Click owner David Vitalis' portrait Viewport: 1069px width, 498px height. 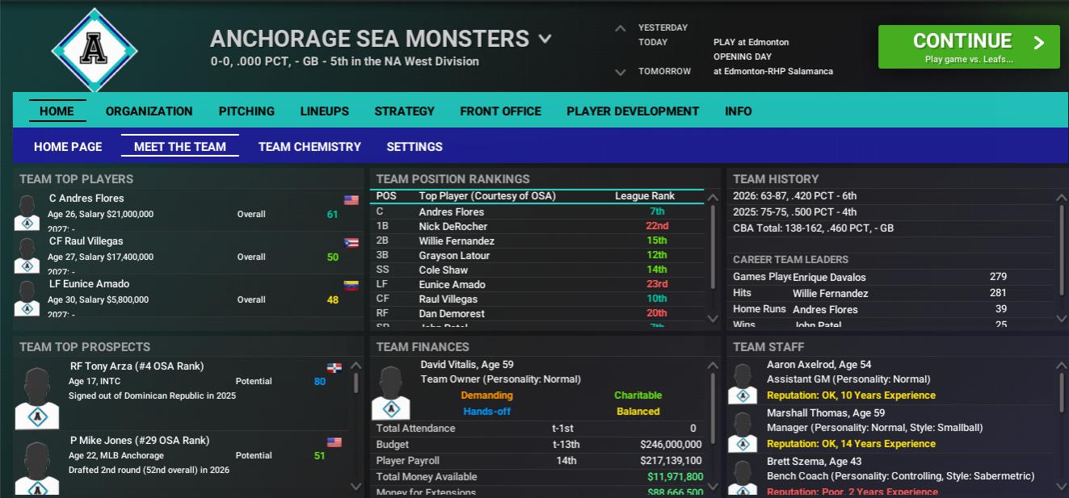[391, 392]
